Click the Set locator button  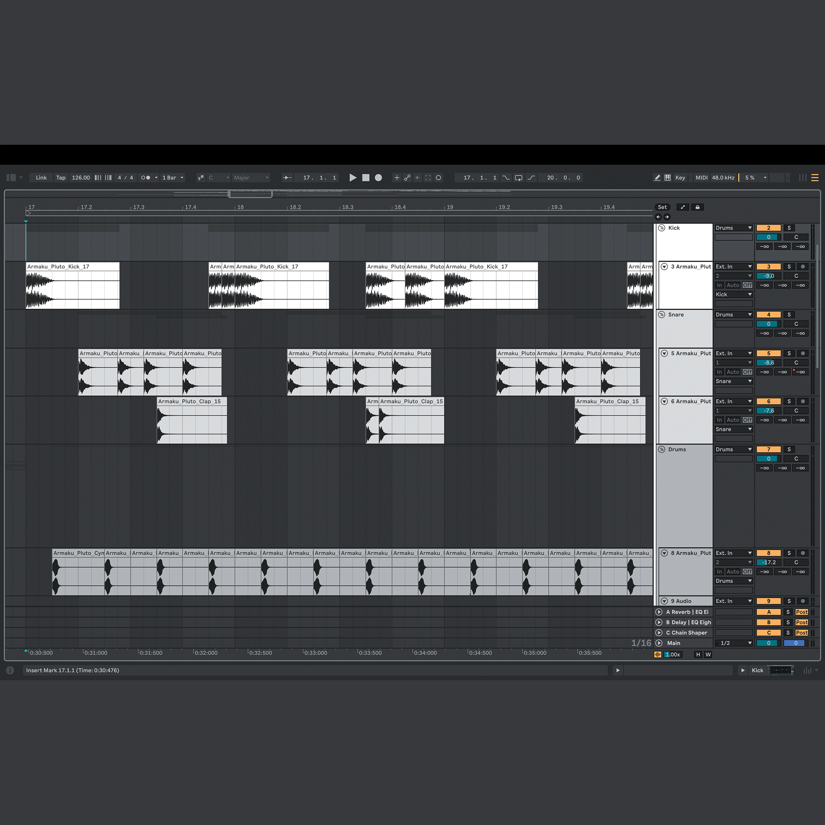pos(662,207)
